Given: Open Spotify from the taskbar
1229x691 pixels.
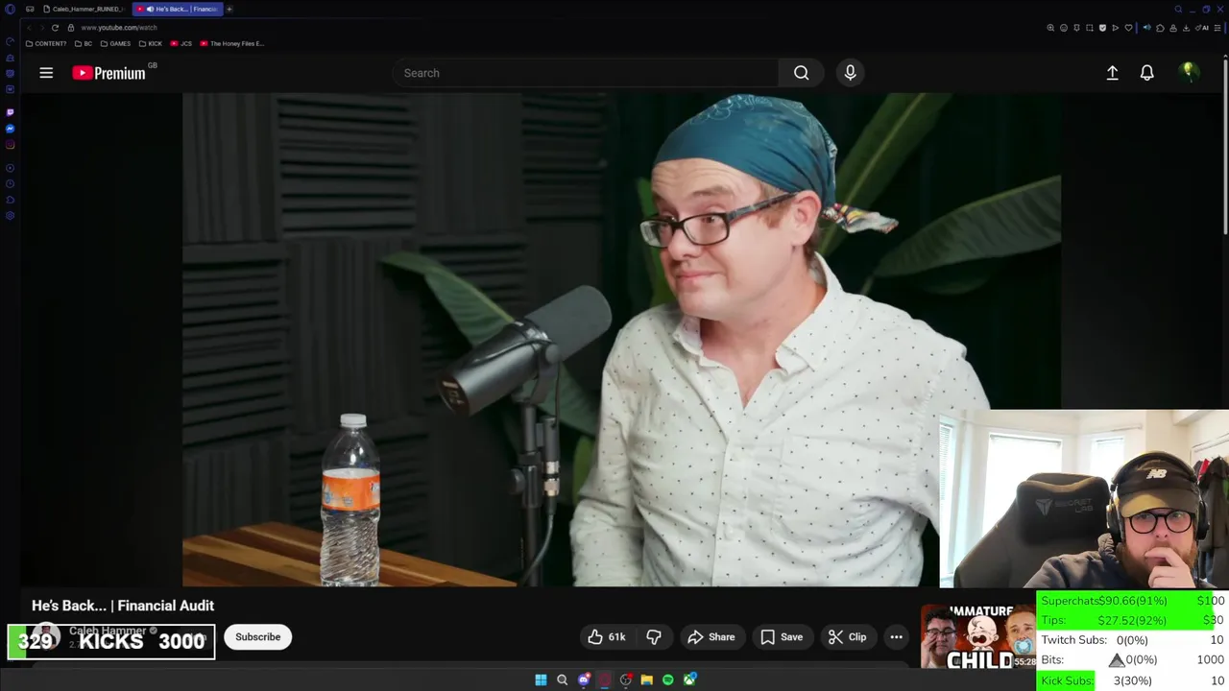Looking at the screenshot, I should point(668,679).
